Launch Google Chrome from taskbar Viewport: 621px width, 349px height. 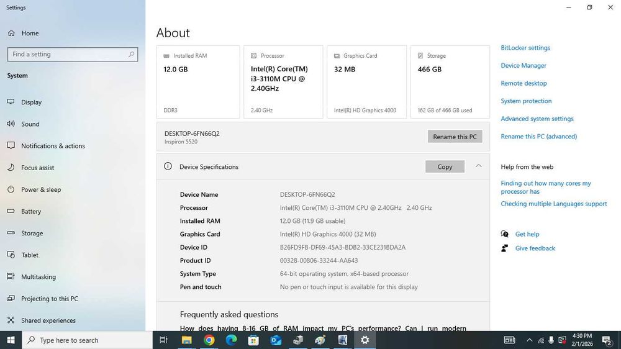pyautogui.click(x=209, y=340)
